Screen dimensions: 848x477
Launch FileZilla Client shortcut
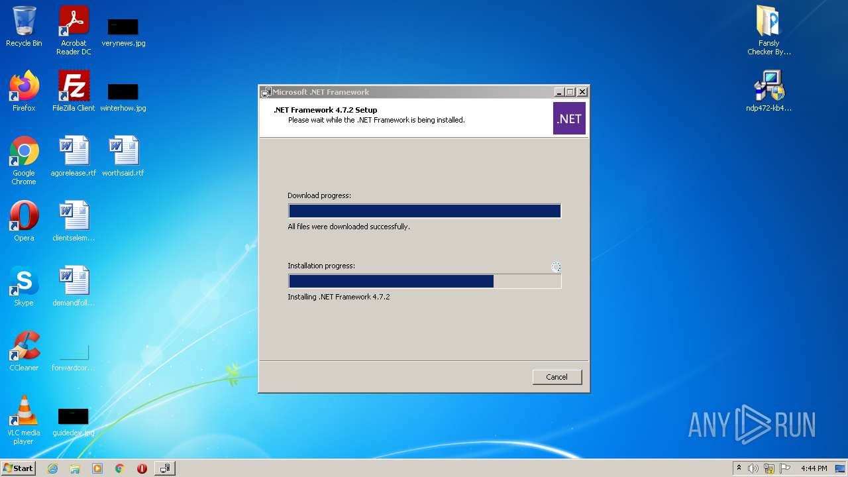point(74,91)
